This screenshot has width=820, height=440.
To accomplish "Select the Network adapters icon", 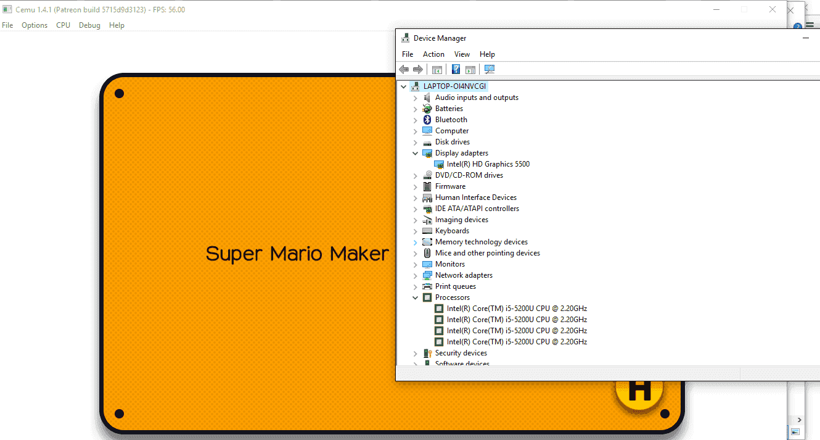I will [x=427, y=275].
